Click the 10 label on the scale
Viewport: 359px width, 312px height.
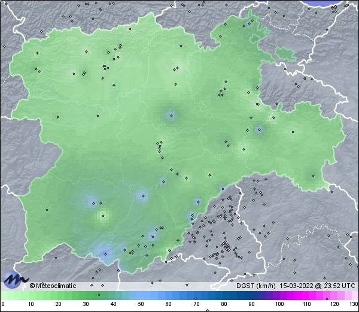31,304
